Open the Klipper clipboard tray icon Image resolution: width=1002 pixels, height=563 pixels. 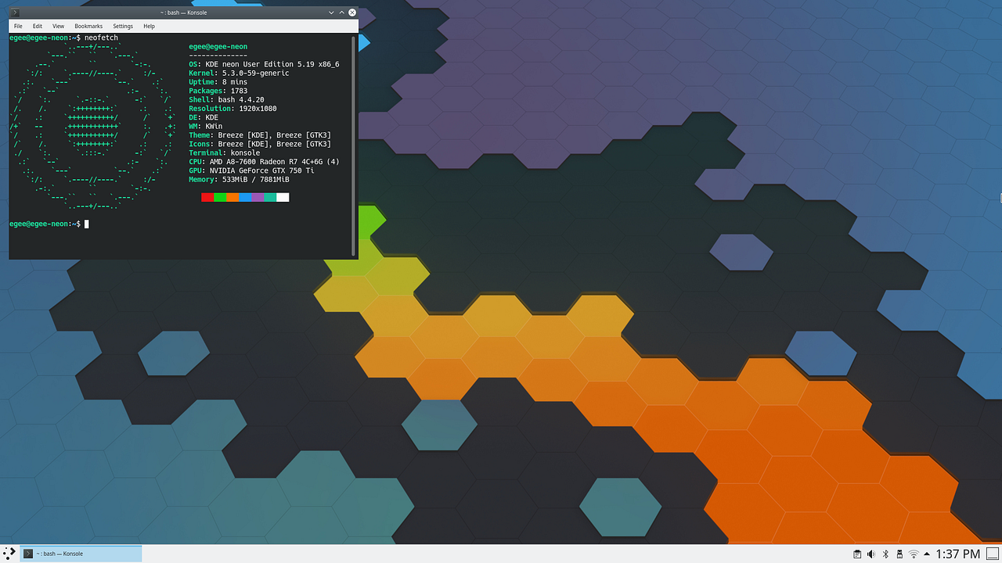857,554
